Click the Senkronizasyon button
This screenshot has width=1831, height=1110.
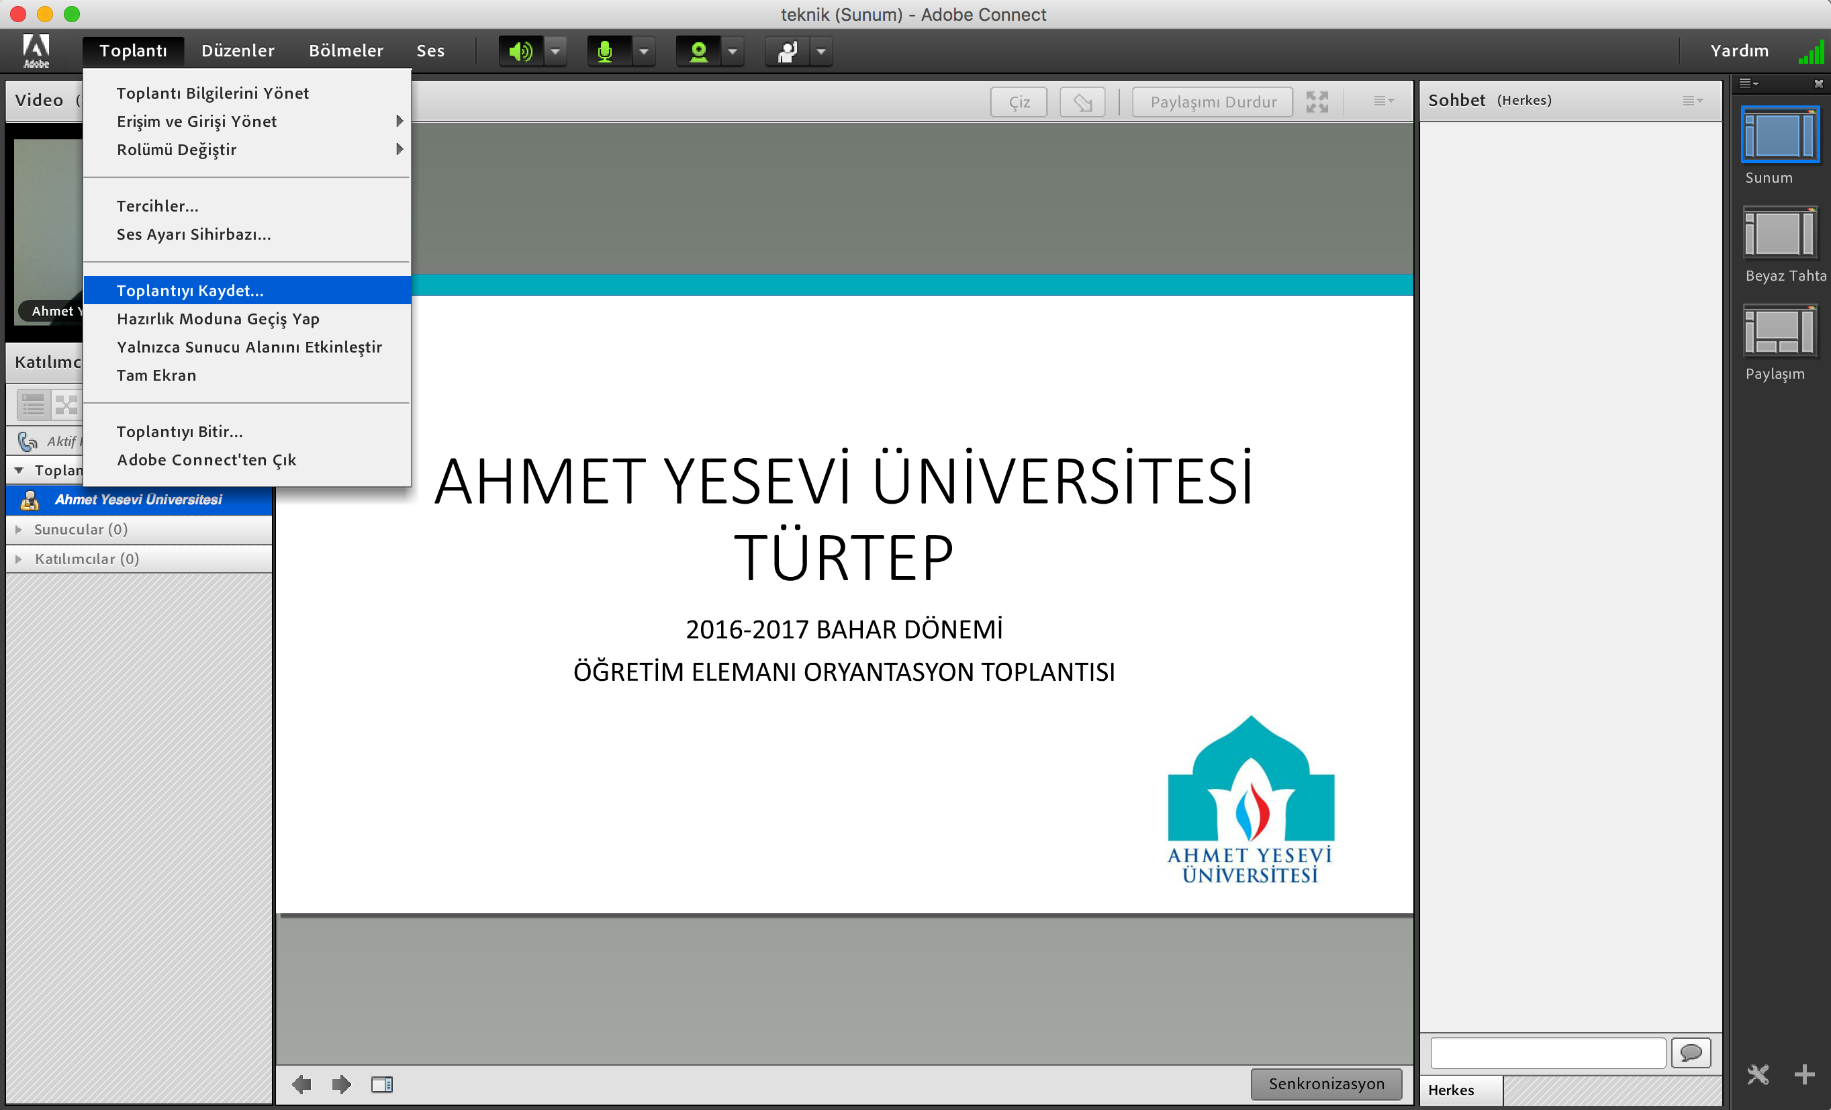tap(1327, 1084)
